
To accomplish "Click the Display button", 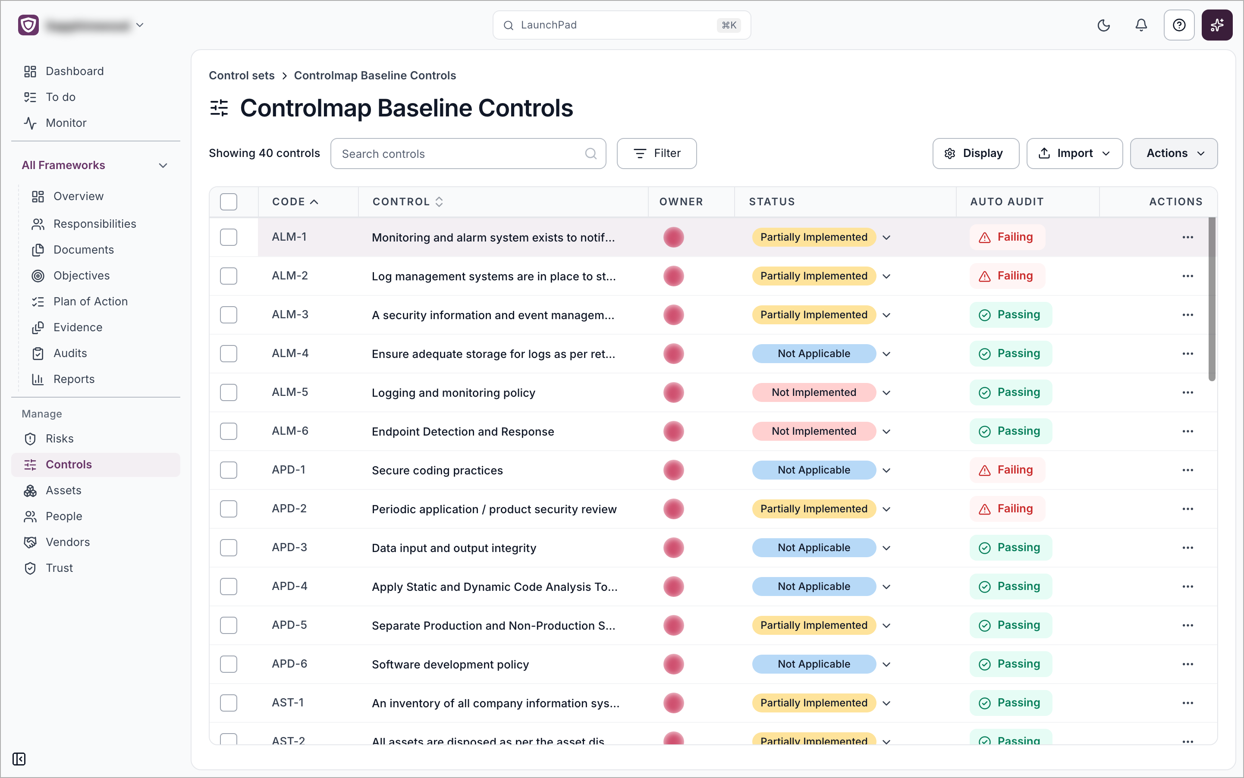I will [x=975, y=154].
